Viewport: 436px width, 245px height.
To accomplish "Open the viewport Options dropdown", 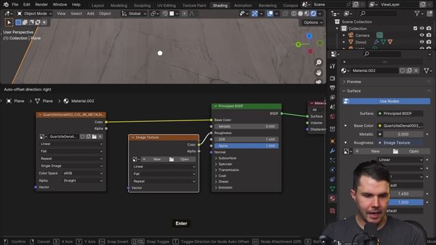I will [x=313, y=22].
